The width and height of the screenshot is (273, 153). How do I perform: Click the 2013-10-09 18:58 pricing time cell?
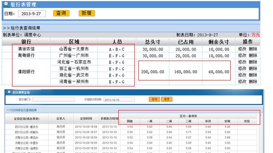coord(86,127)
